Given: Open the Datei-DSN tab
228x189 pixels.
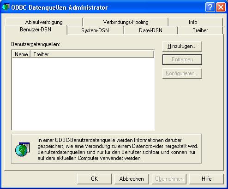Looking at the screenshot, I should click(150, 30).
